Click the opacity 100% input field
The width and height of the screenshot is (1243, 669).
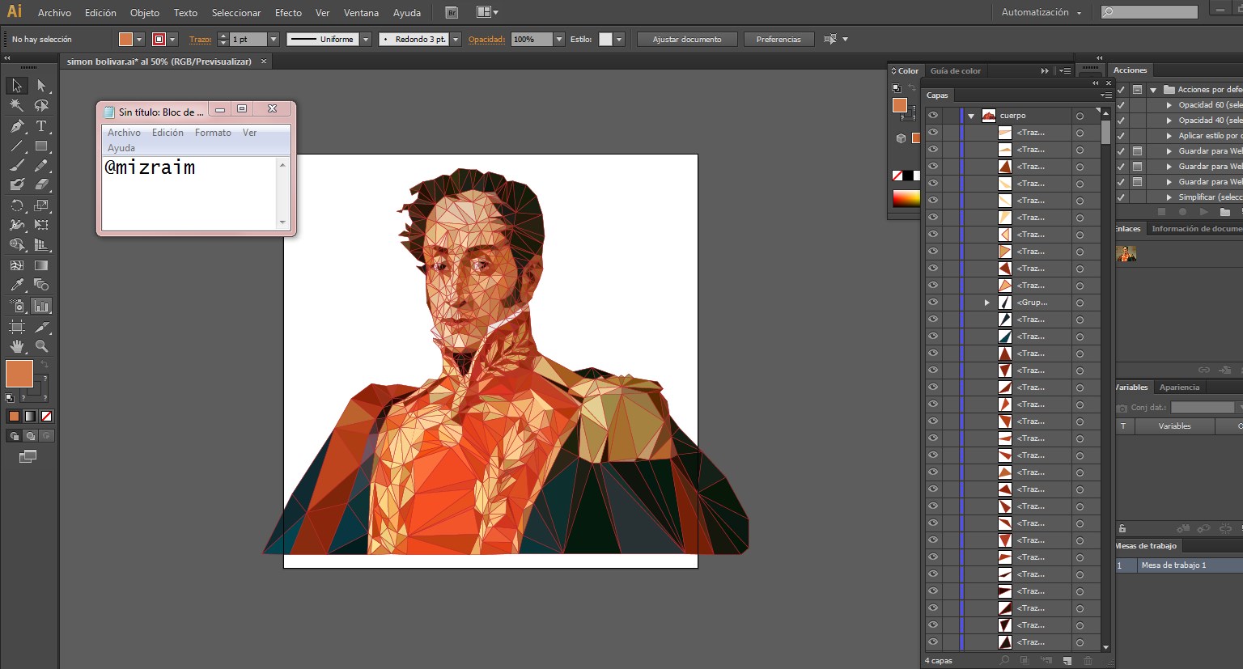pyautogui.click(x=532, y=39)
